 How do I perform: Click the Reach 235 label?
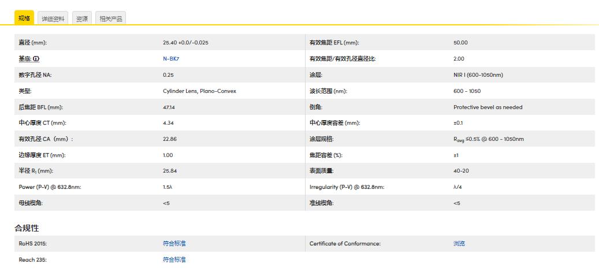pyautogui.click(x=32, y=260)
